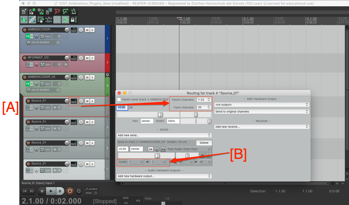The height and width of the screenshot is (205, 349).
Task: Solo the BFORMAT_O3 track
Action: tap(92, 58)
